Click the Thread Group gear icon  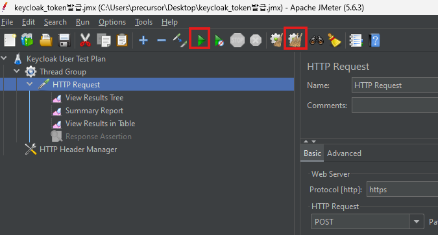30,72
